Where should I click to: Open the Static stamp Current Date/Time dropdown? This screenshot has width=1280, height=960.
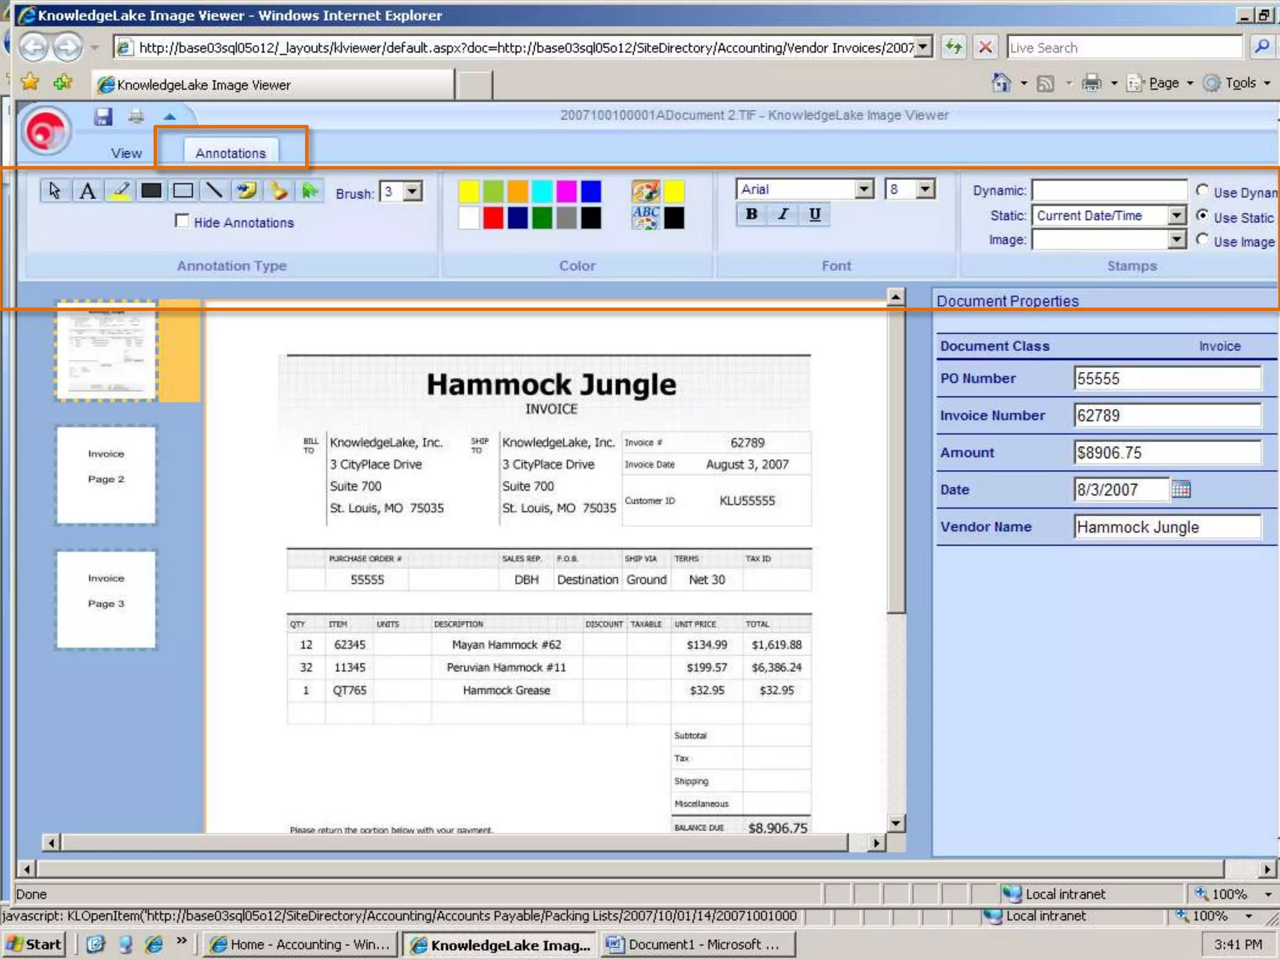1176,216
